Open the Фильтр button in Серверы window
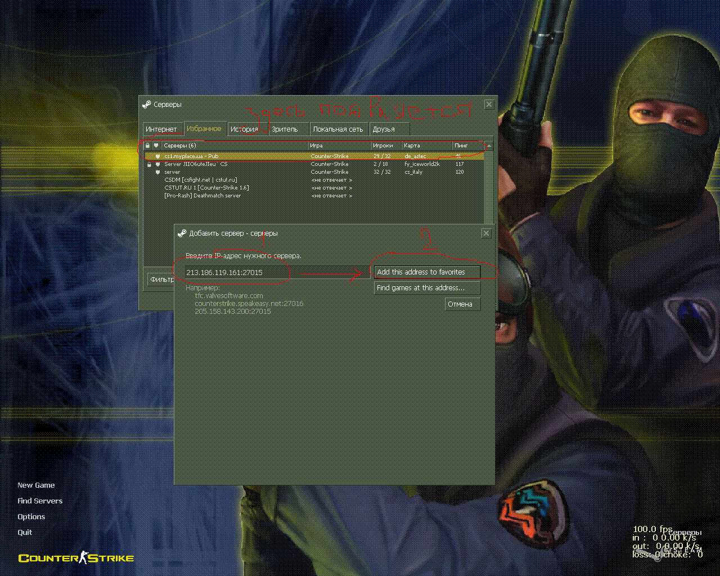720x576 pixels. (161, 280)
